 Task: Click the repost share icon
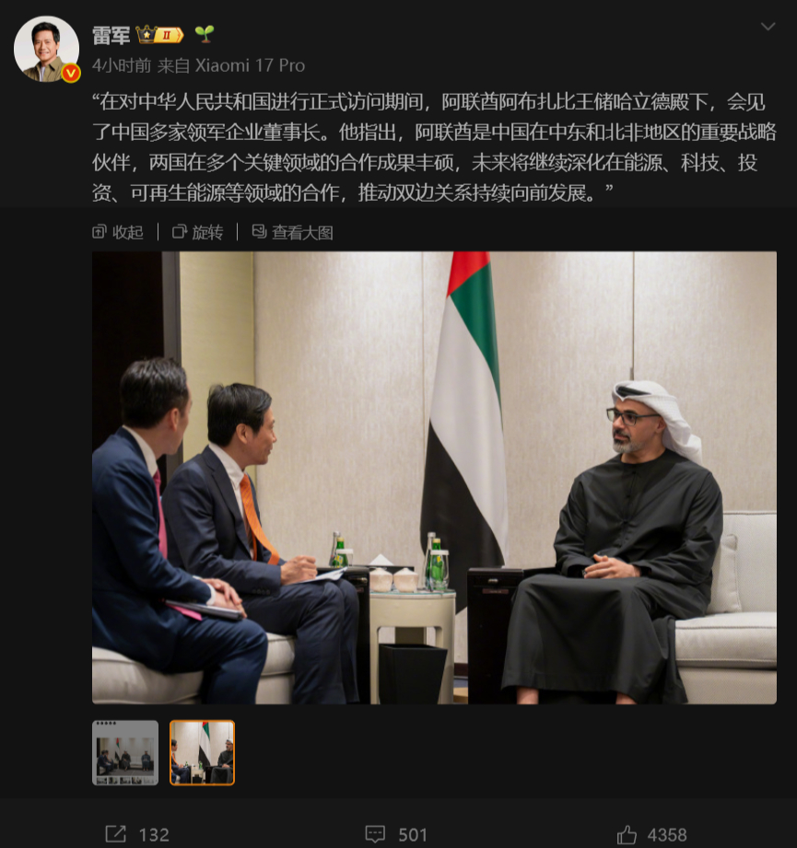pos(115,834)
